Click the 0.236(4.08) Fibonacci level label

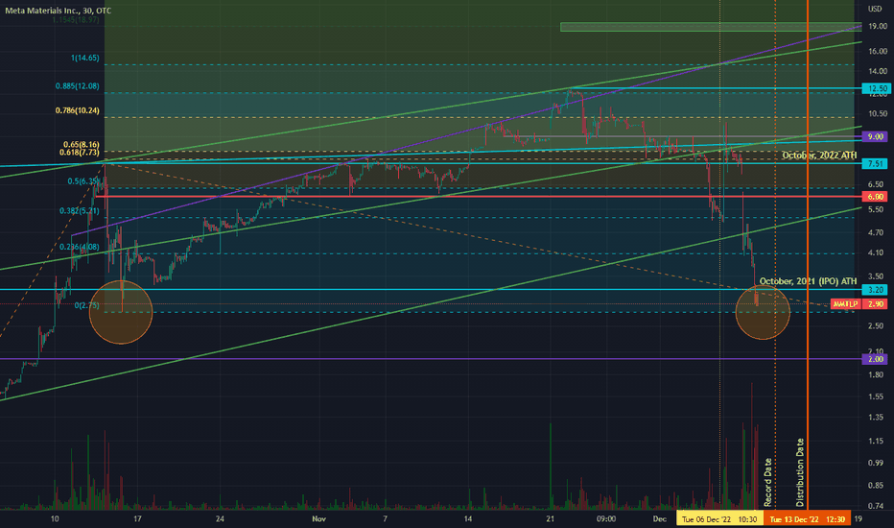pyautogui.click(x=80, y=247)
